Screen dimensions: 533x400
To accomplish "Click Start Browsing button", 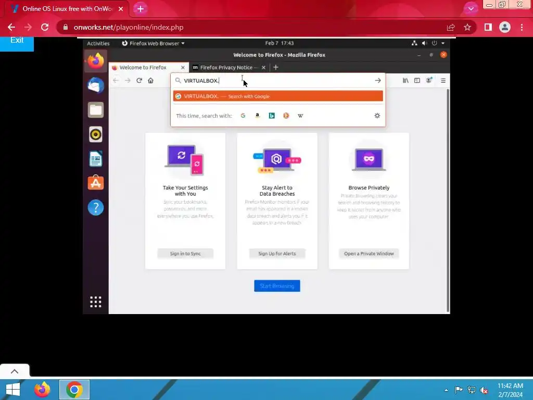I will (x=277, y=286).
